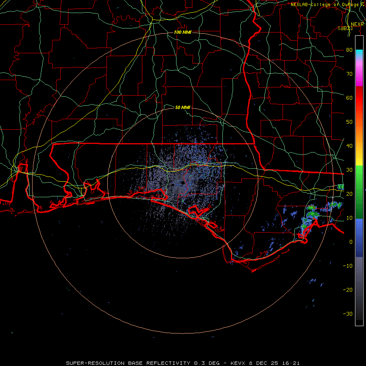This screenshot has width=366, height=366.
Task: Click the yellow NEXR label near the top-right corner
Action: pos(357,24)
